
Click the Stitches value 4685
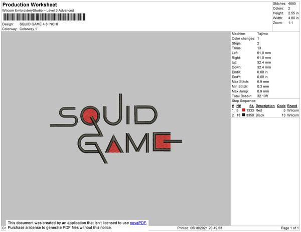292,3
